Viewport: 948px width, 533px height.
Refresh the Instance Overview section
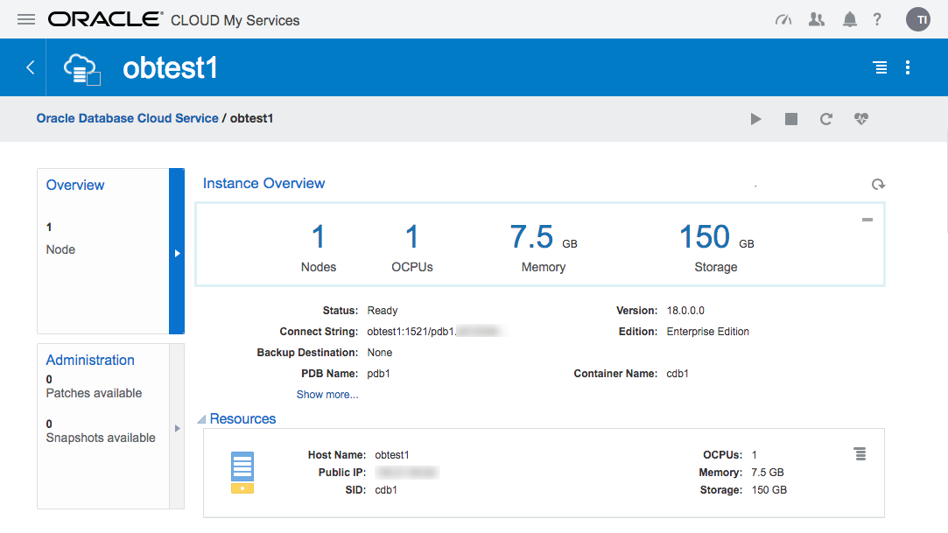(x=879, y=185)
